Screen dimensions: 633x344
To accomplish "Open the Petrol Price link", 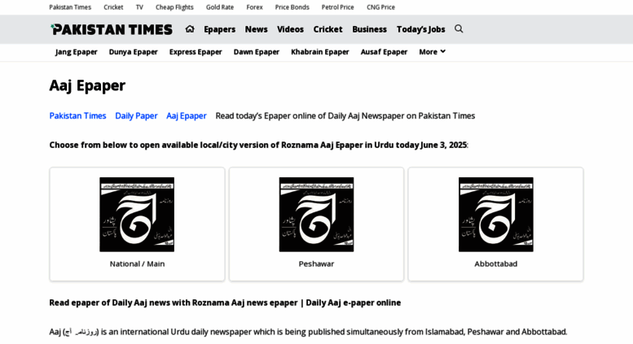I will tap(337, 7).
